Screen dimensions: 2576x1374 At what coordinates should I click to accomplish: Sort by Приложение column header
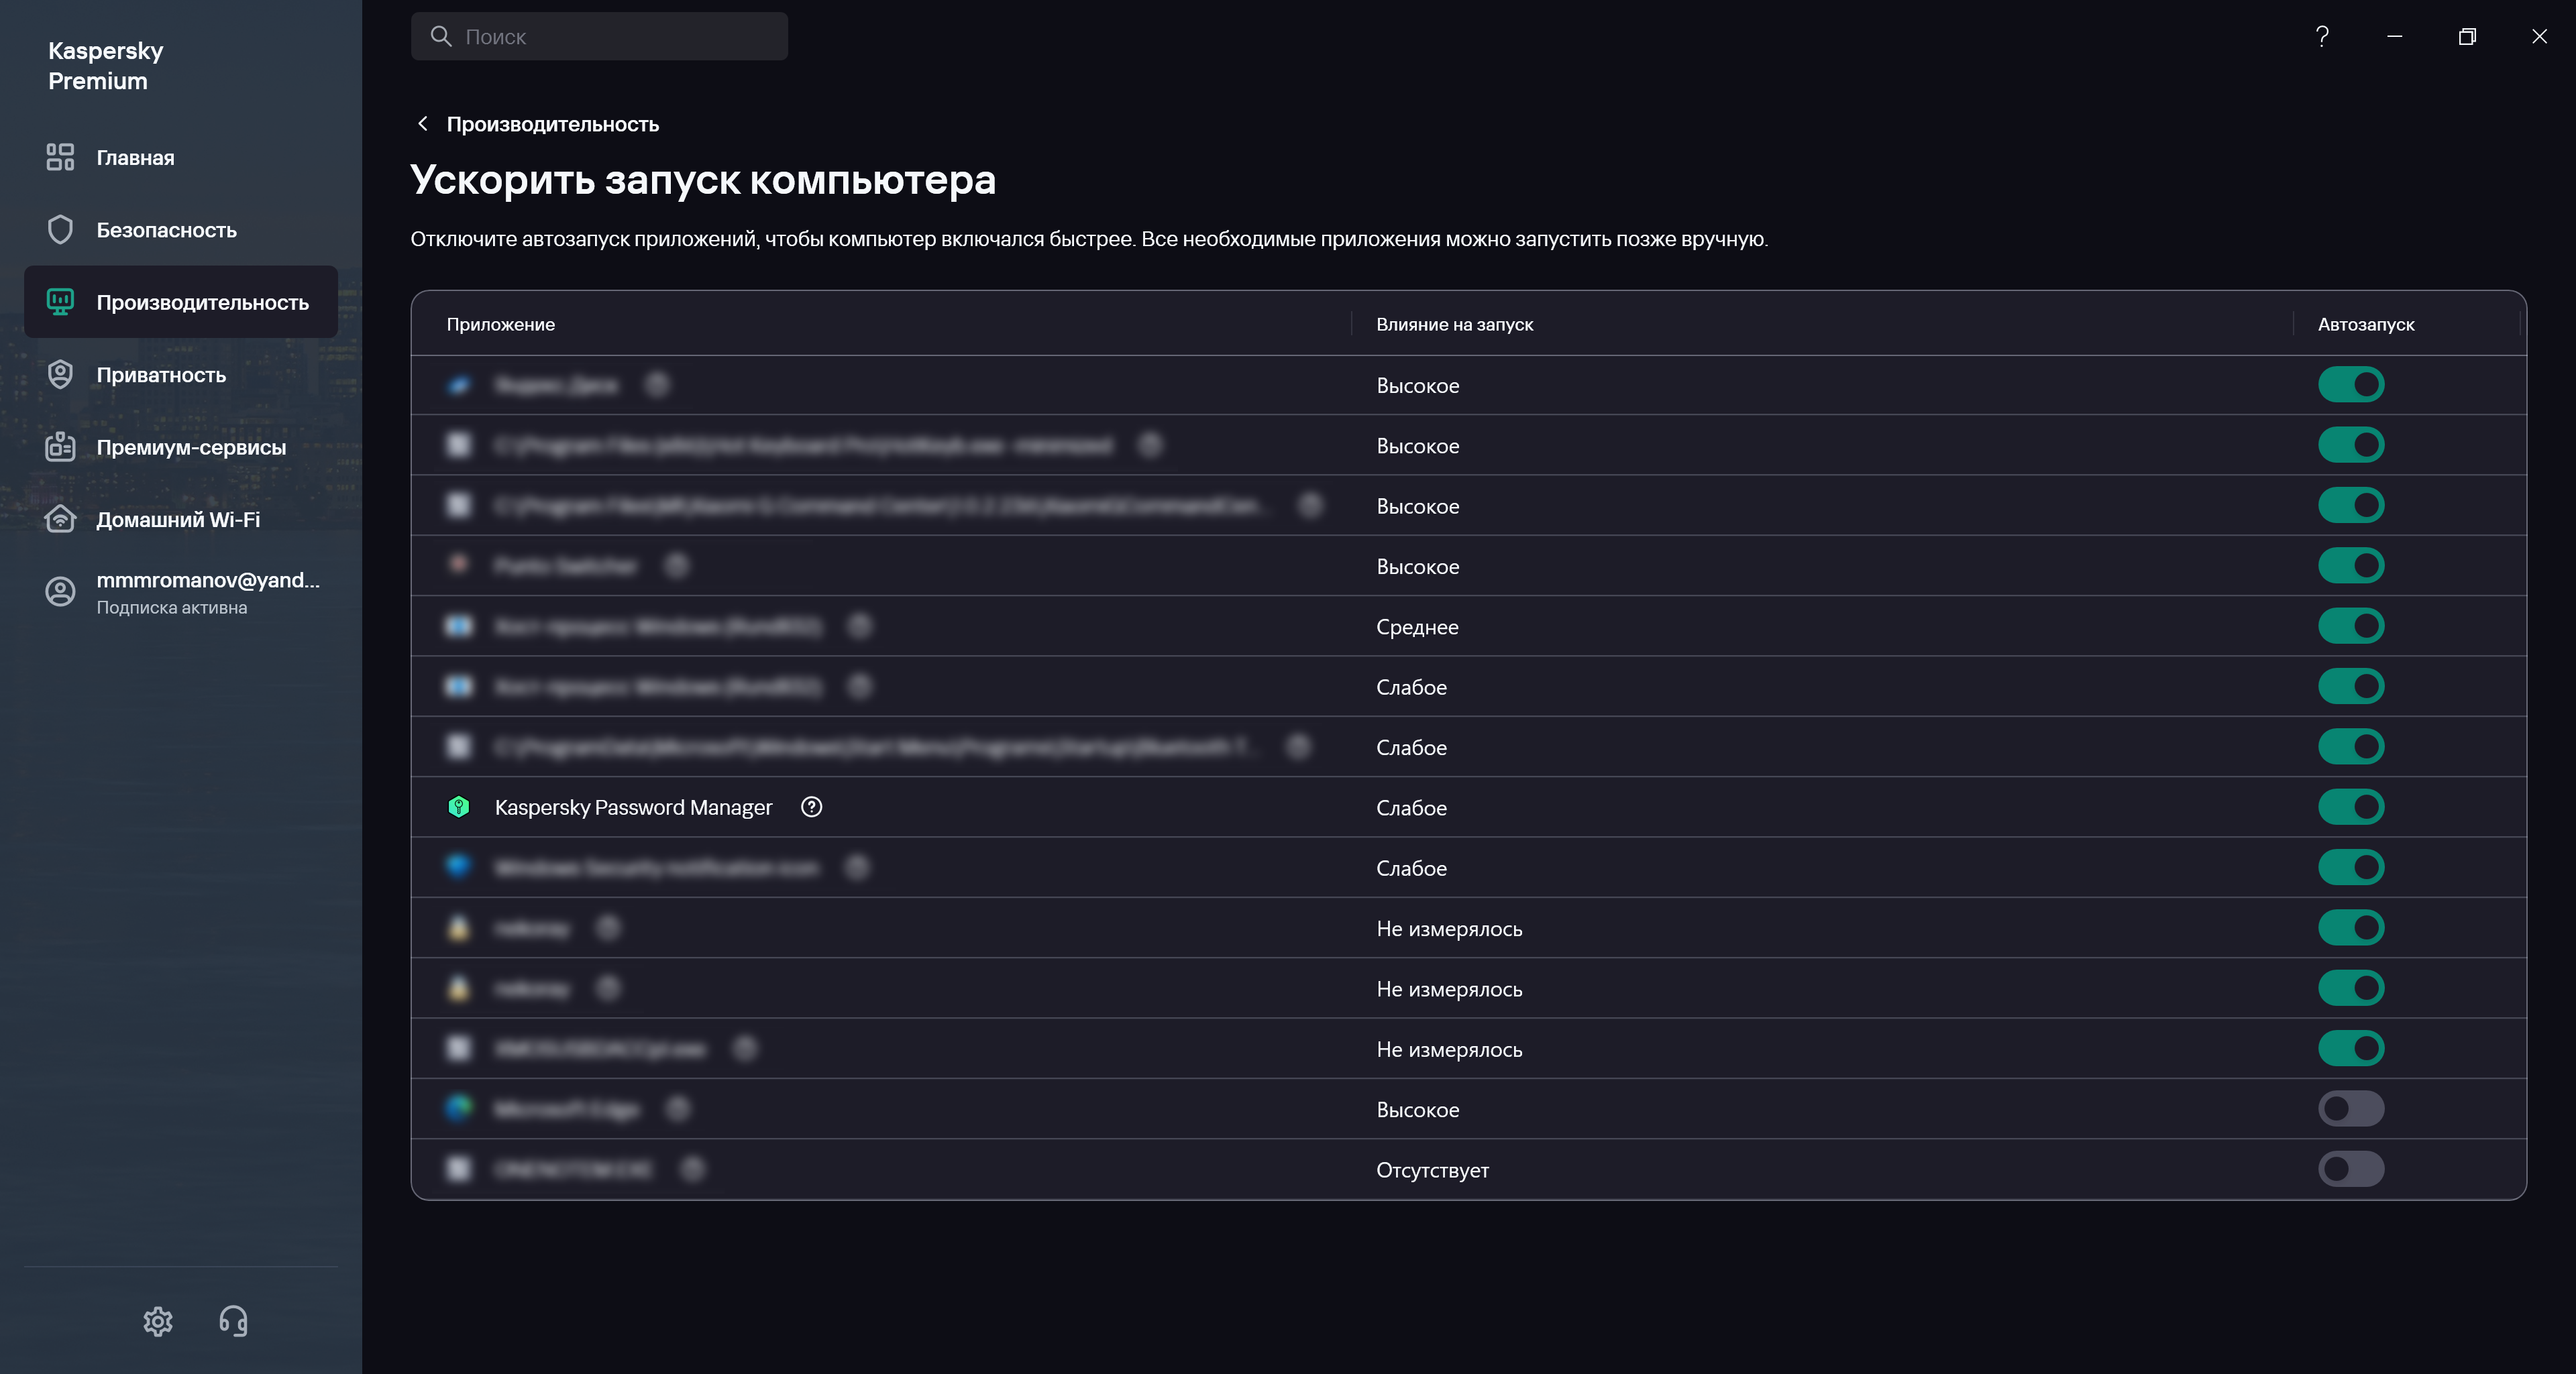point(500,325)
